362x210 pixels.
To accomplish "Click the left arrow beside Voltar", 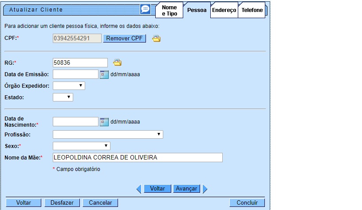I will coord(139,189).
